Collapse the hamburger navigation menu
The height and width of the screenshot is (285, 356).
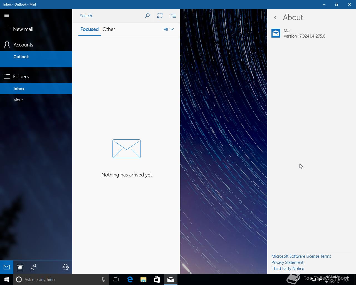point(7,16)
